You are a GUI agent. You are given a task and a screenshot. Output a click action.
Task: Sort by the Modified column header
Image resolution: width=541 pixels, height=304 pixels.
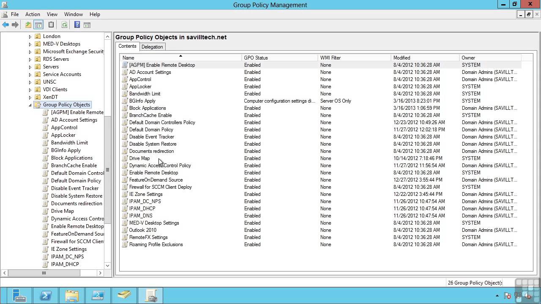425,58
